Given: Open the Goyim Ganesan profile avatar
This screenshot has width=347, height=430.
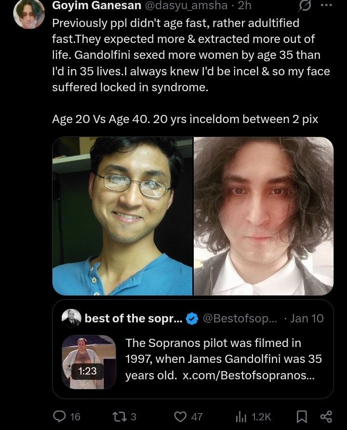Looking at the screenshot, I should click(29, 14).
